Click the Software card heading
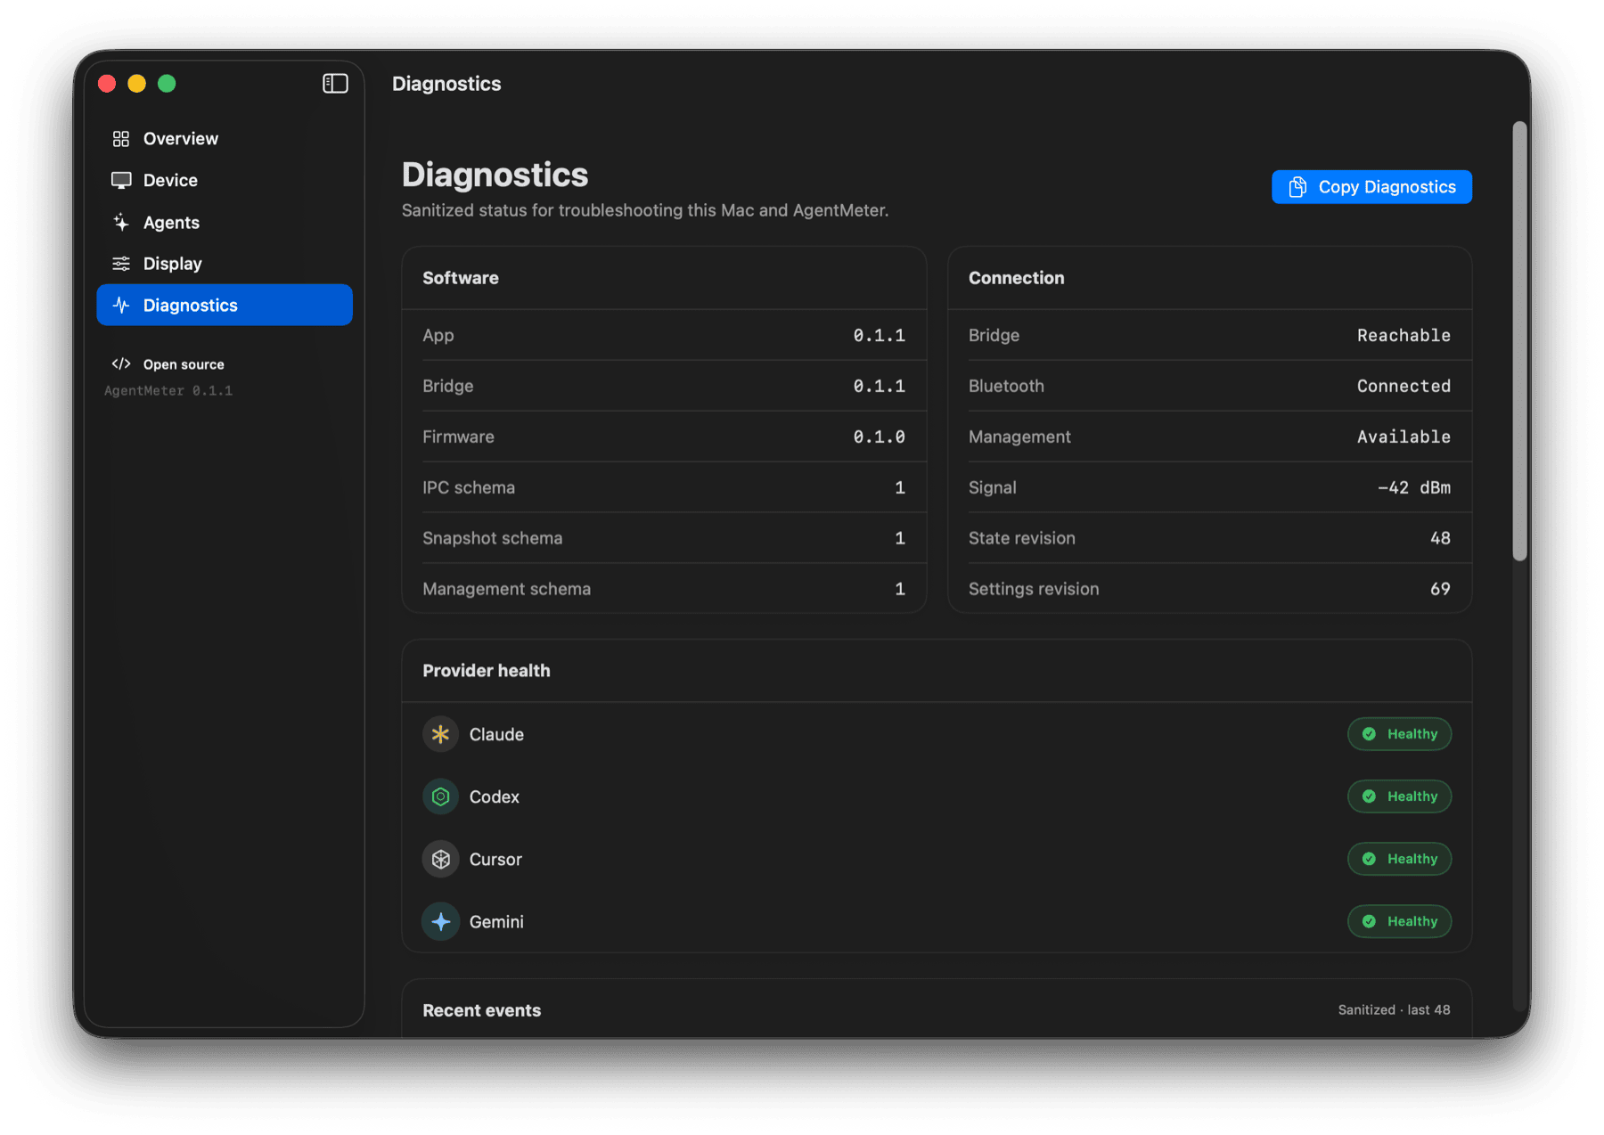1604x1135 pixels. (x=461, y=278)
